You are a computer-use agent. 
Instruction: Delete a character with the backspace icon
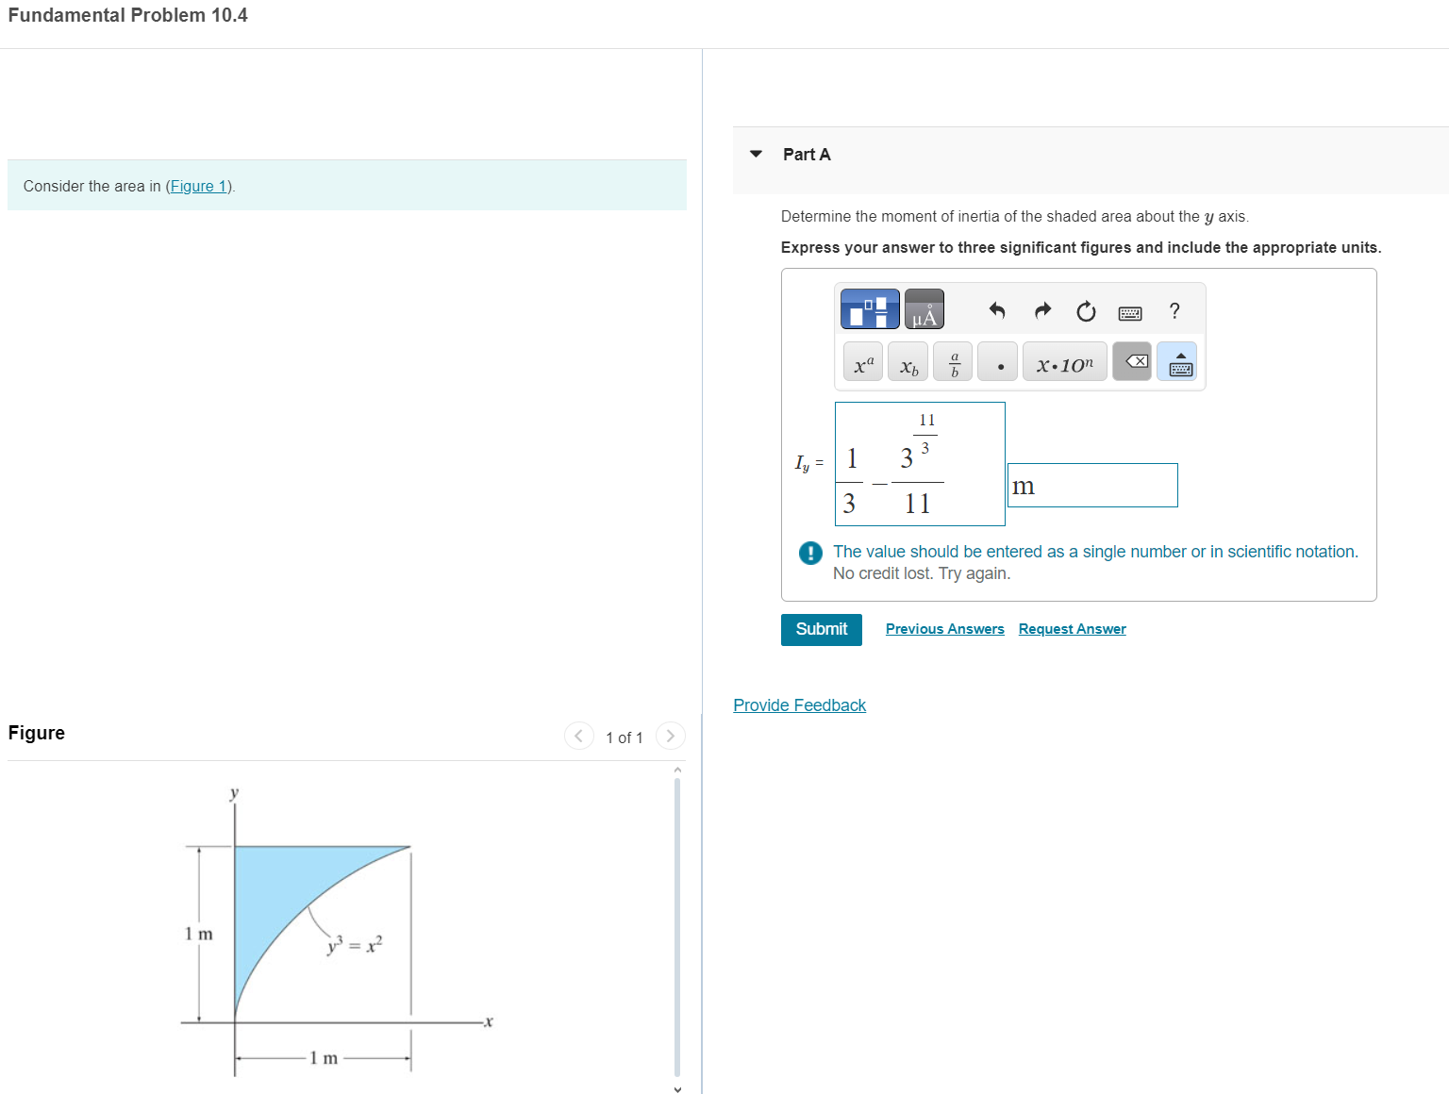pos(1132,361)
